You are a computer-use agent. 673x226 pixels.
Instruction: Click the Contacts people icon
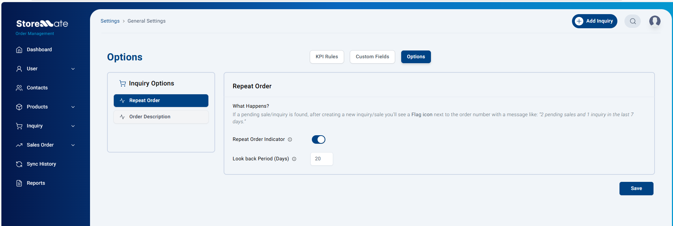[19, 88]
